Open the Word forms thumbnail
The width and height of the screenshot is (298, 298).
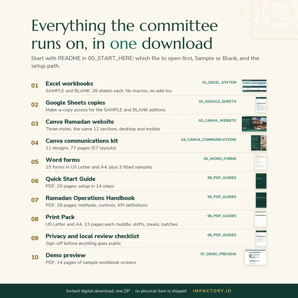[260, 162]
